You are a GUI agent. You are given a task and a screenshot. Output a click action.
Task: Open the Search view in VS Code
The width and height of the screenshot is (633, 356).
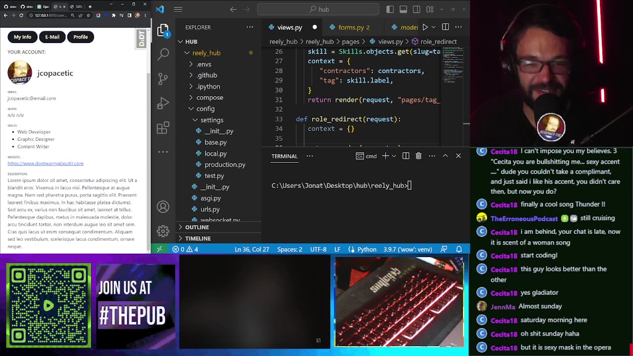pos(163,54)
